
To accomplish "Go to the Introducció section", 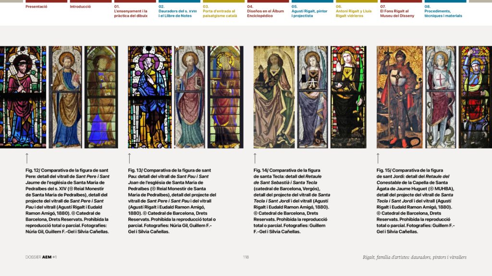I will tap(81, 7).
